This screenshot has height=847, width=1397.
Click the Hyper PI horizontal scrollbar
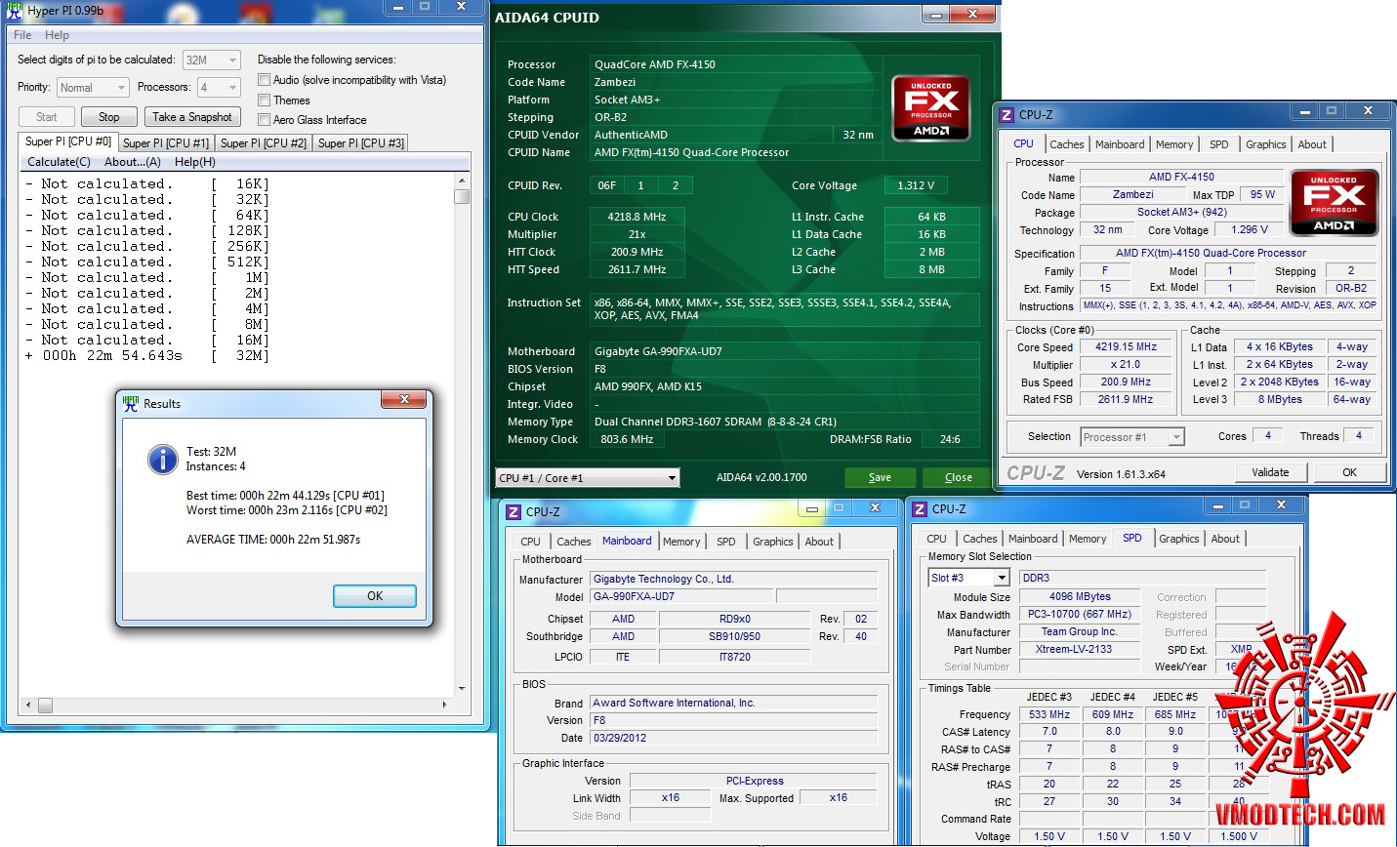coord(234,705)
